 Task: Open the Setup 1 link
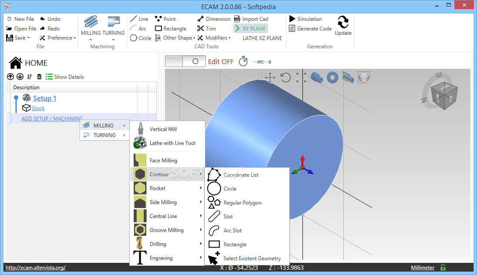pyautogui.click(x=44, y=98)
